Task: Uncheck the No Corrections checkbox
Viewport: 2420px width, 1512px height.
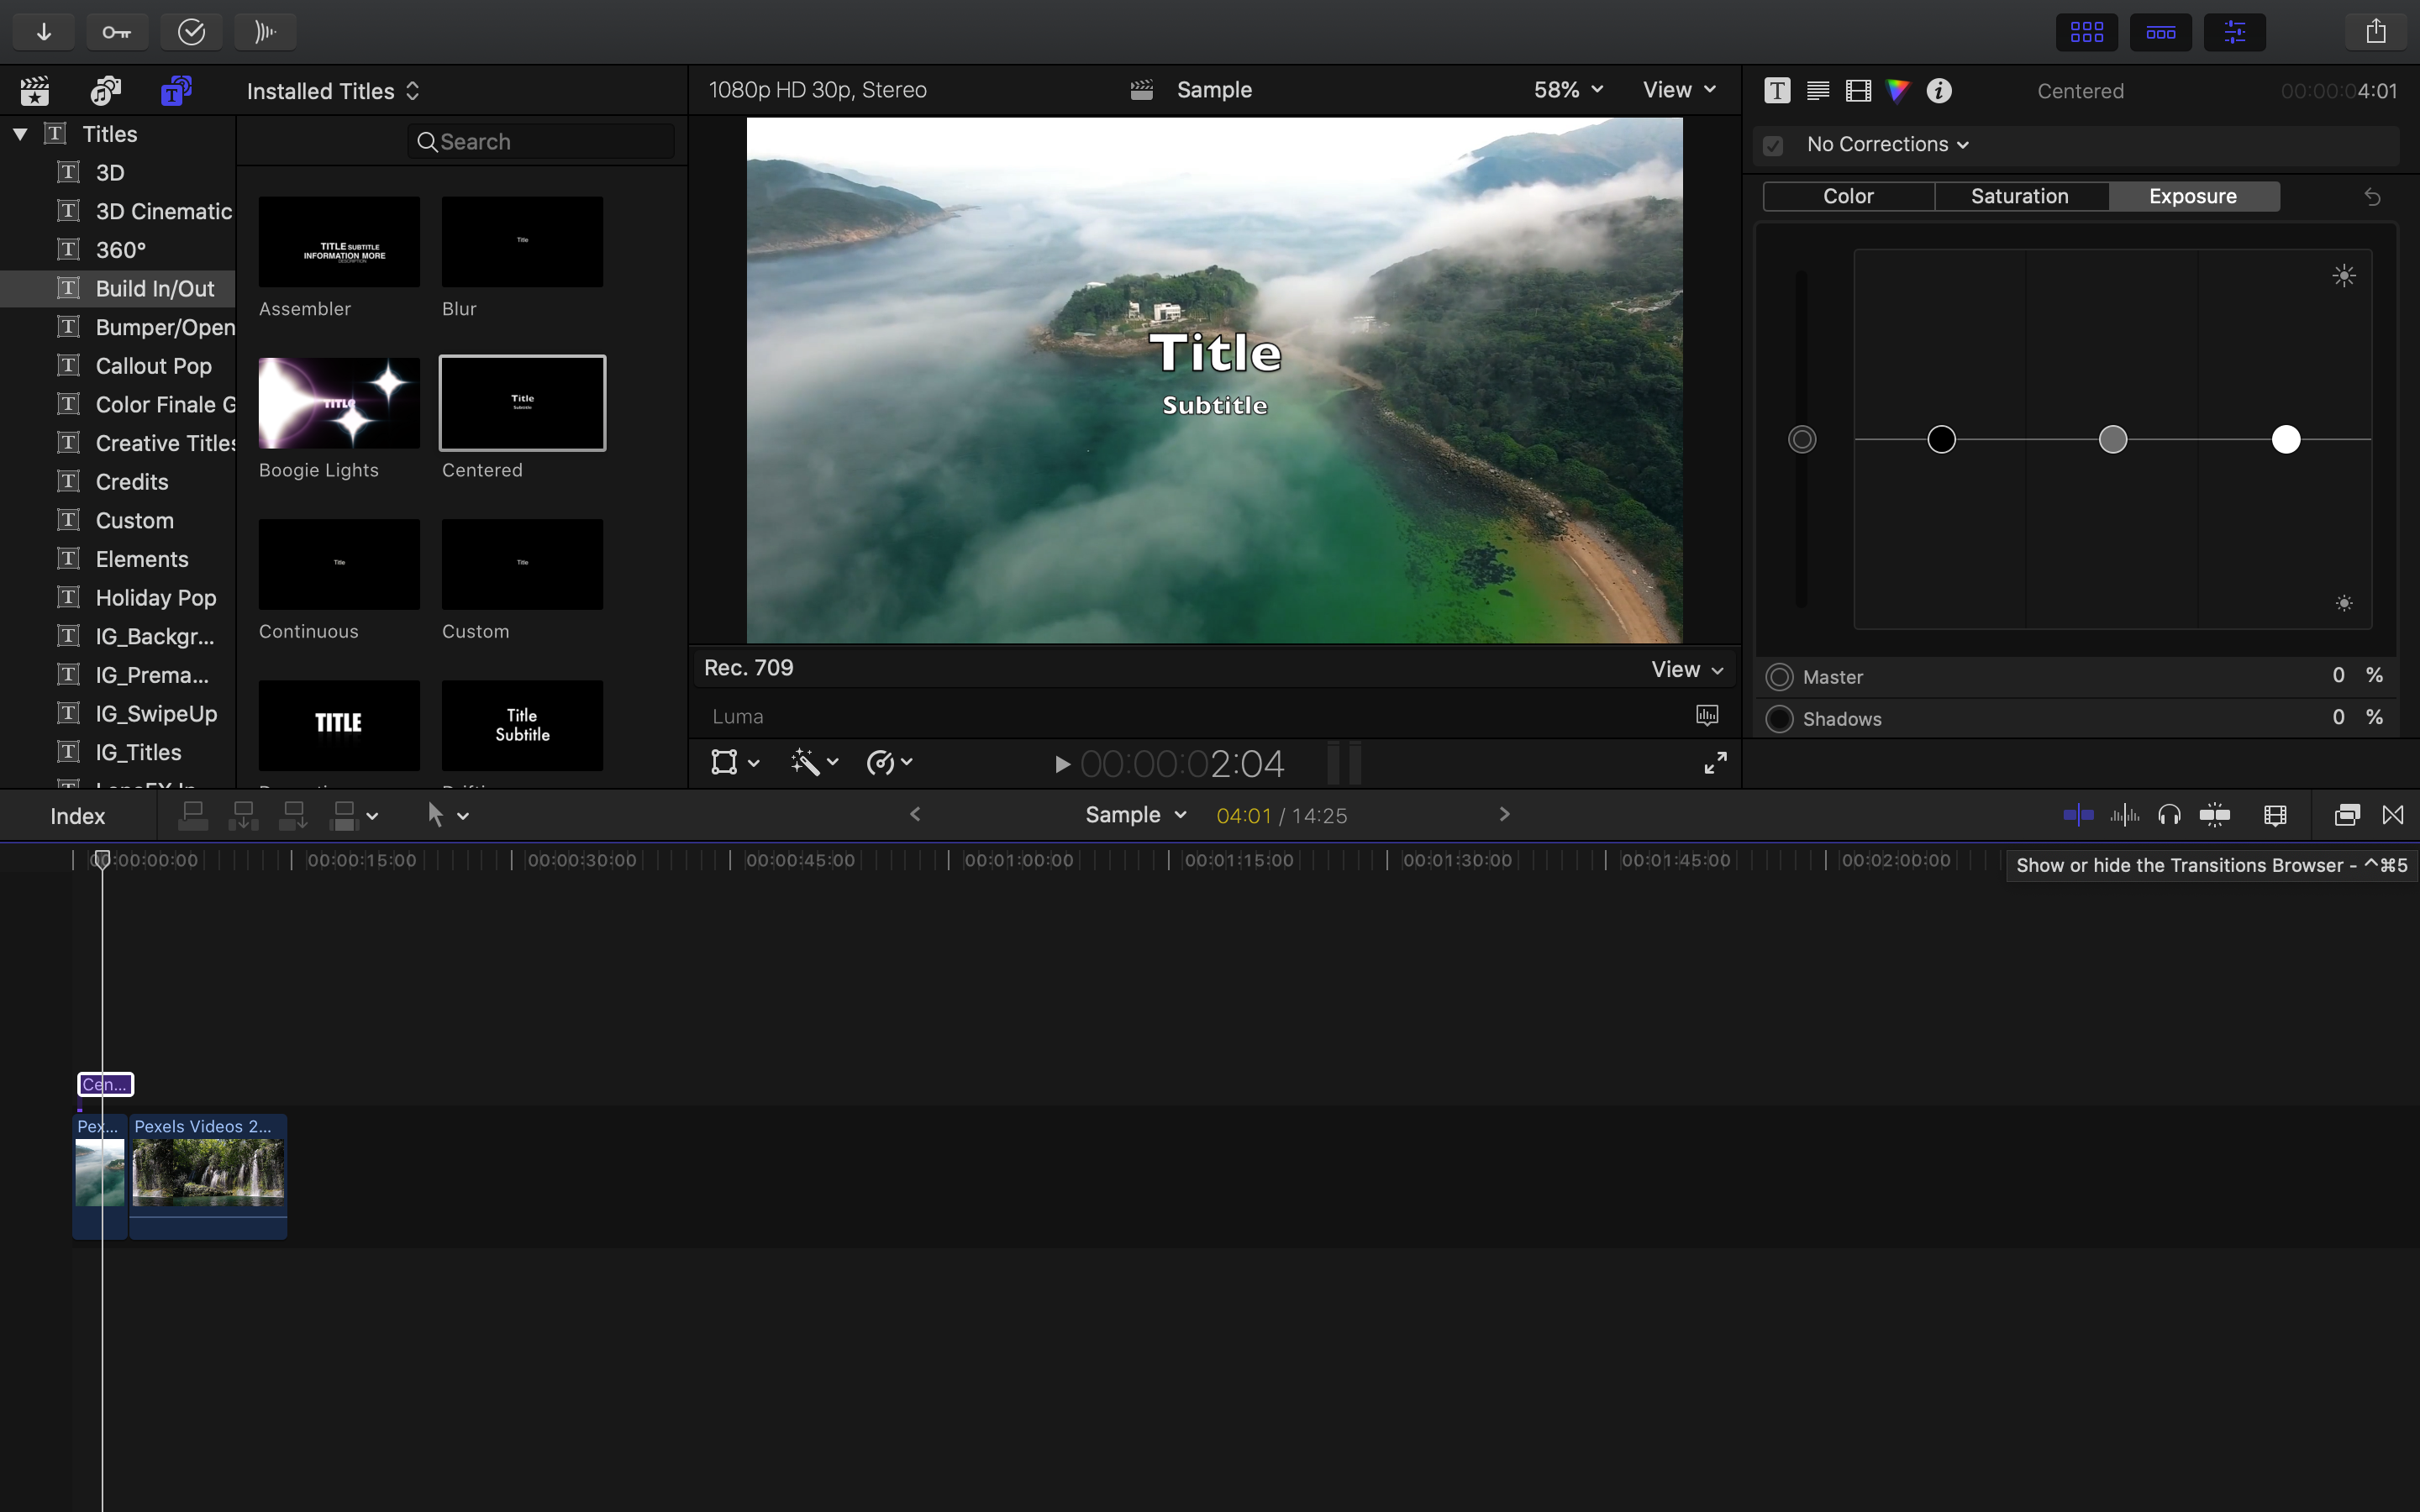Action: pyautogui.click(x=1772, y=145)
